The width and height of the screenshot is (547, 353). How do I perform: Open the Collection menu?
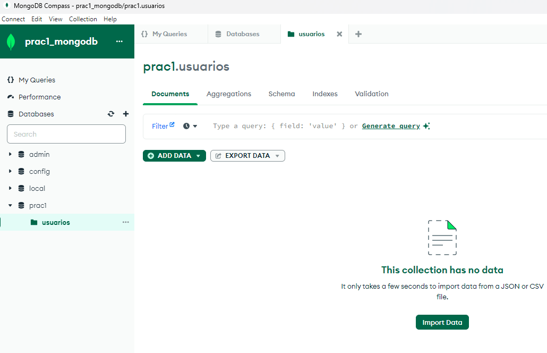[x=83, y=19]
